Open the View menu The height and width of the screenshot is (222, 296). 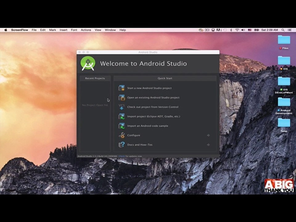[x=98, y=30]
